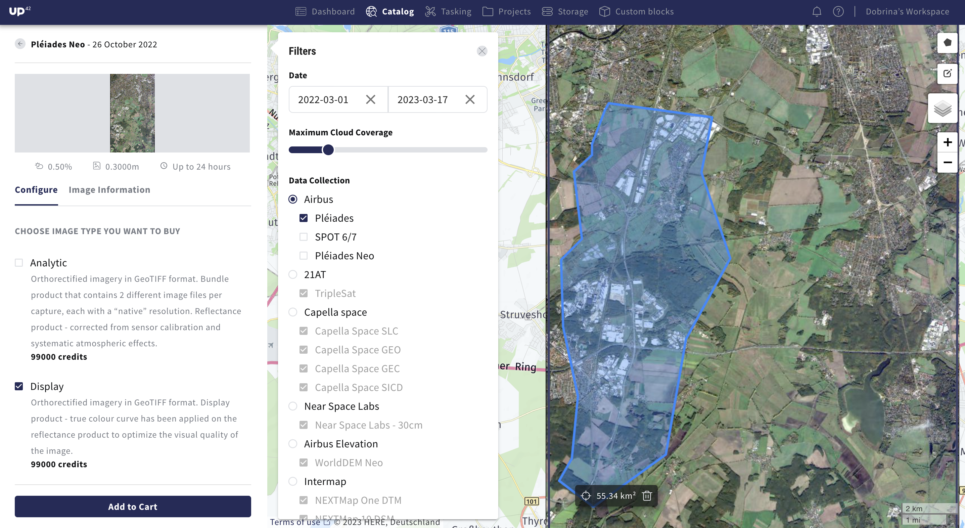Click the Catalog globe icon
Viewport: 965px width, 528px height.
(371, 12)
